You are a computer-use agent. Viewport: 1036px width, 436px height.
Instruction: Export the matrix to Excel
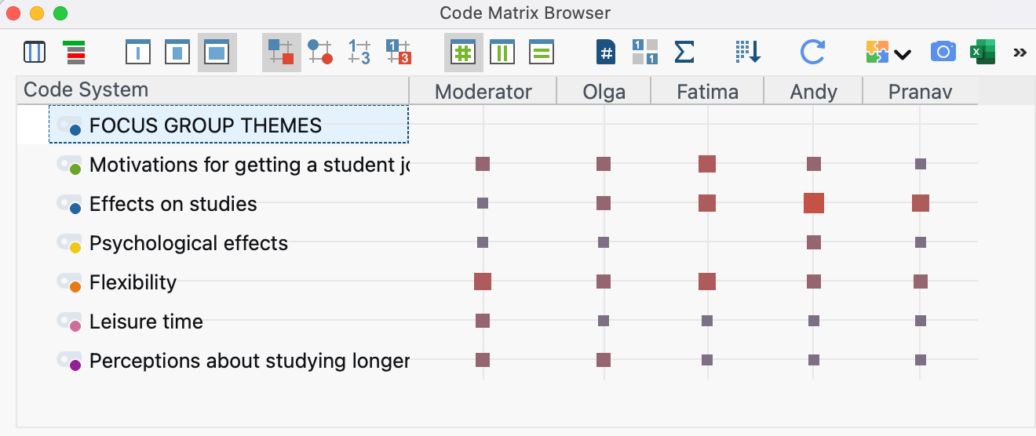[x=982, y=53]
